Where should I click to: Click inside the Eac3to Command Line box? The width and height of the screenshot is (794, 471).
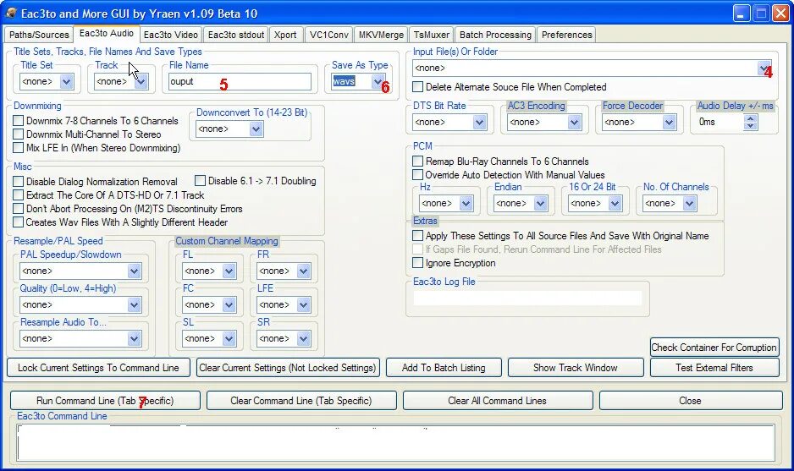396,442
